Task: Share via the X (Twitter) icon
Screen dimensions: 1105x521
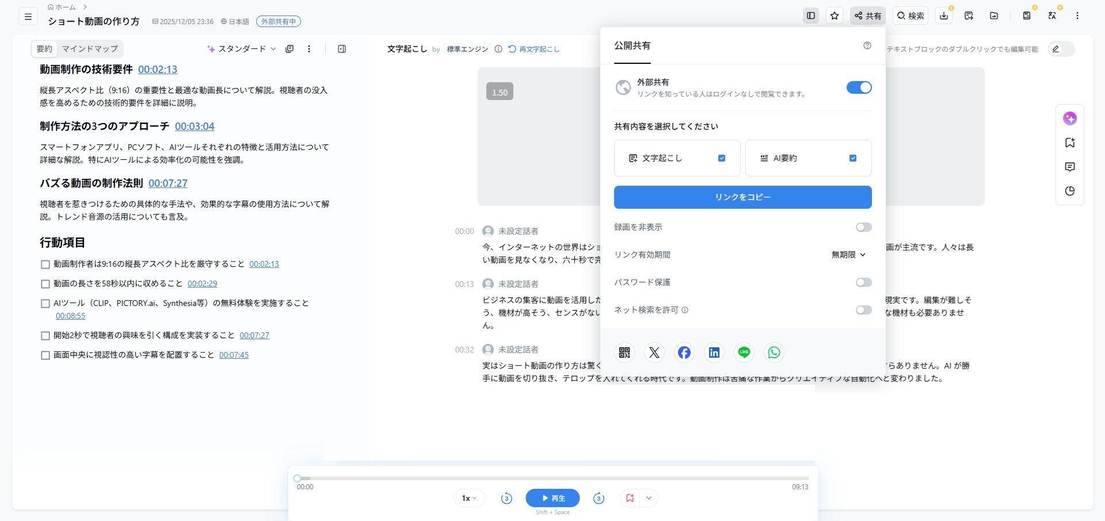Action: pyautogui.click(x=654, y=353)
